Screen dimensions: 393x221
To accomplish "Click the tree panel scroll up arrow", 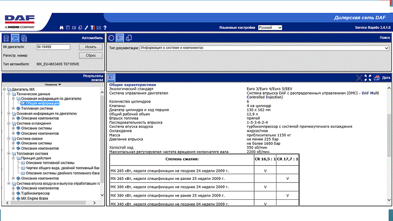I will [x=102, y=93].
